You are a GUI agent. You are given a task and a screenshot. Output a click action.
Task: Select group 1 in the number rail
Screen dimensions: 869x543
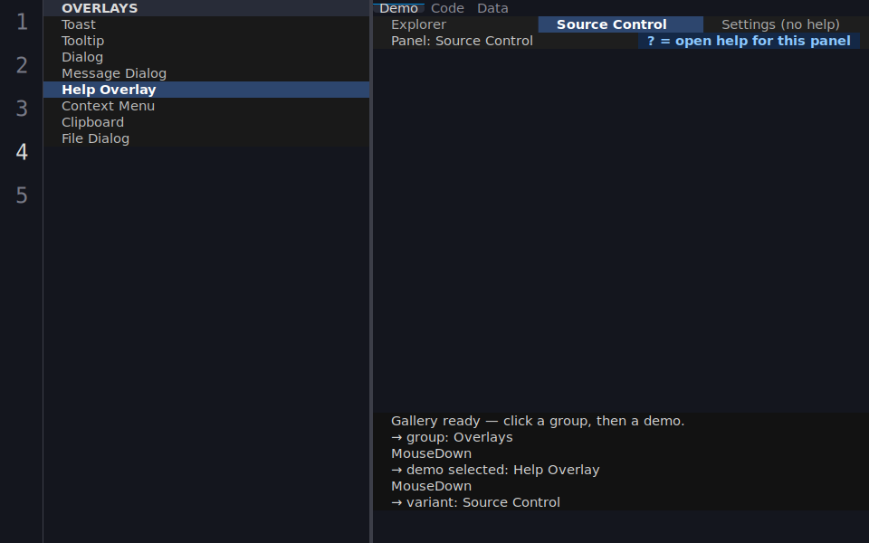(22, 22)
